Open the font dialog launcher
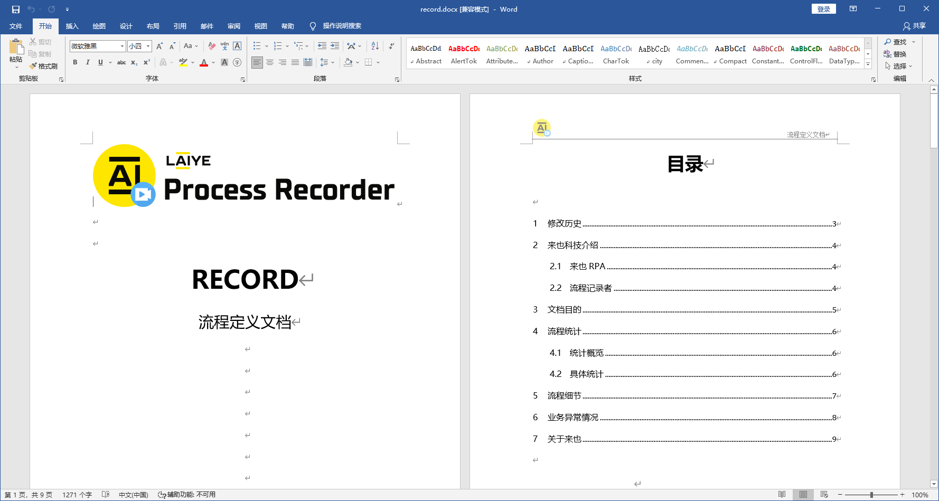The height and width of the screenshot is (501, 939). [x=243, y=80]
